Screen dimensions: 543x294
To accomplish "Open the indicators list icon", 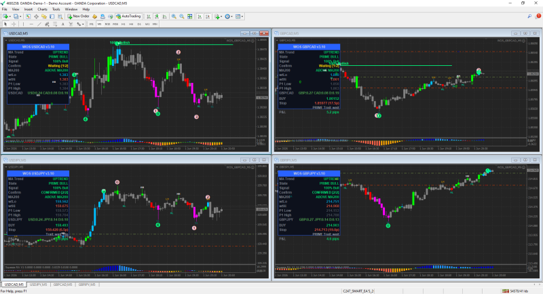I will coord(217,16).
